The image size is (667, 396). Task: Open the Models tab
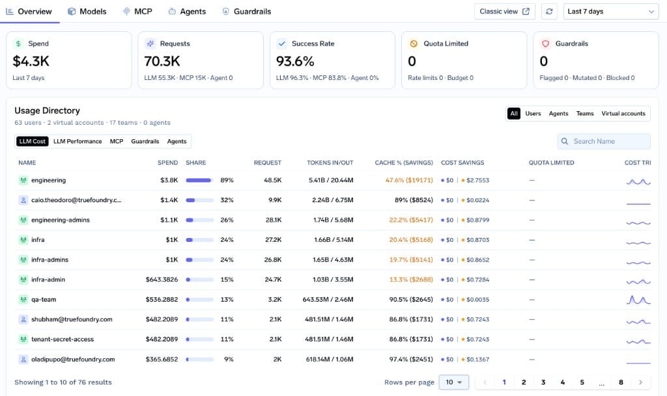click(x=87, y=12)
